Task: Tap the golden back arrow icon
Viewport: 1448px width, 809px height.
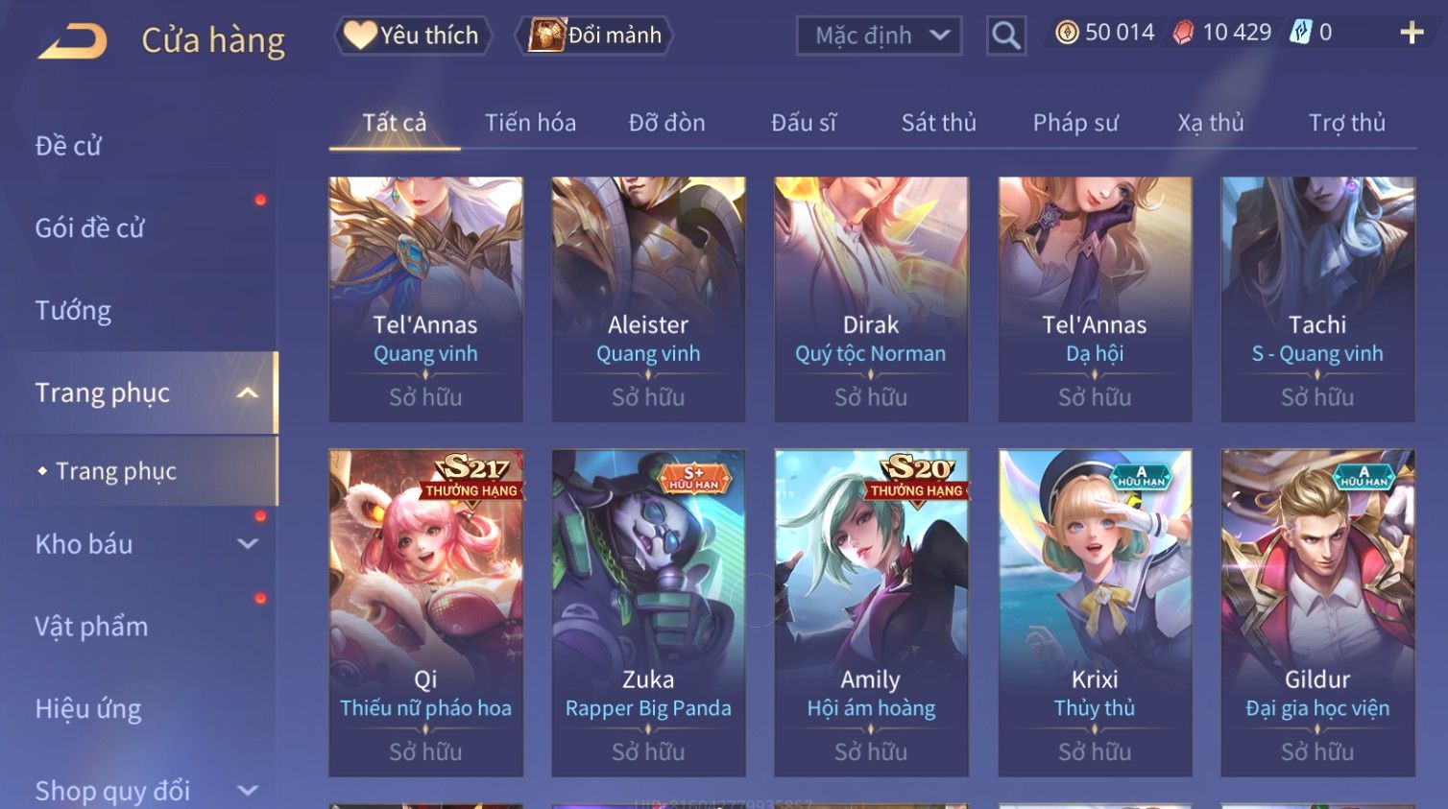Action: (x=73, y=41)
